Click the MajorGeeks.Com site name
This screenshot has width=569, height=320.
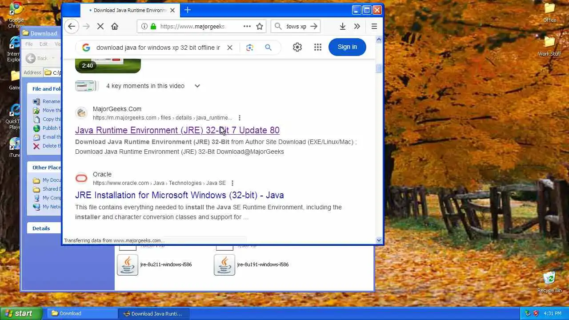[117, 109]
